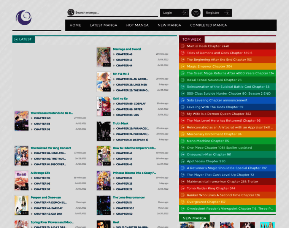The width and height of the screenshot is (289, 228).
Task: Open The Beloved Yin Yang Consort link
Action: [x=51, y=148]
